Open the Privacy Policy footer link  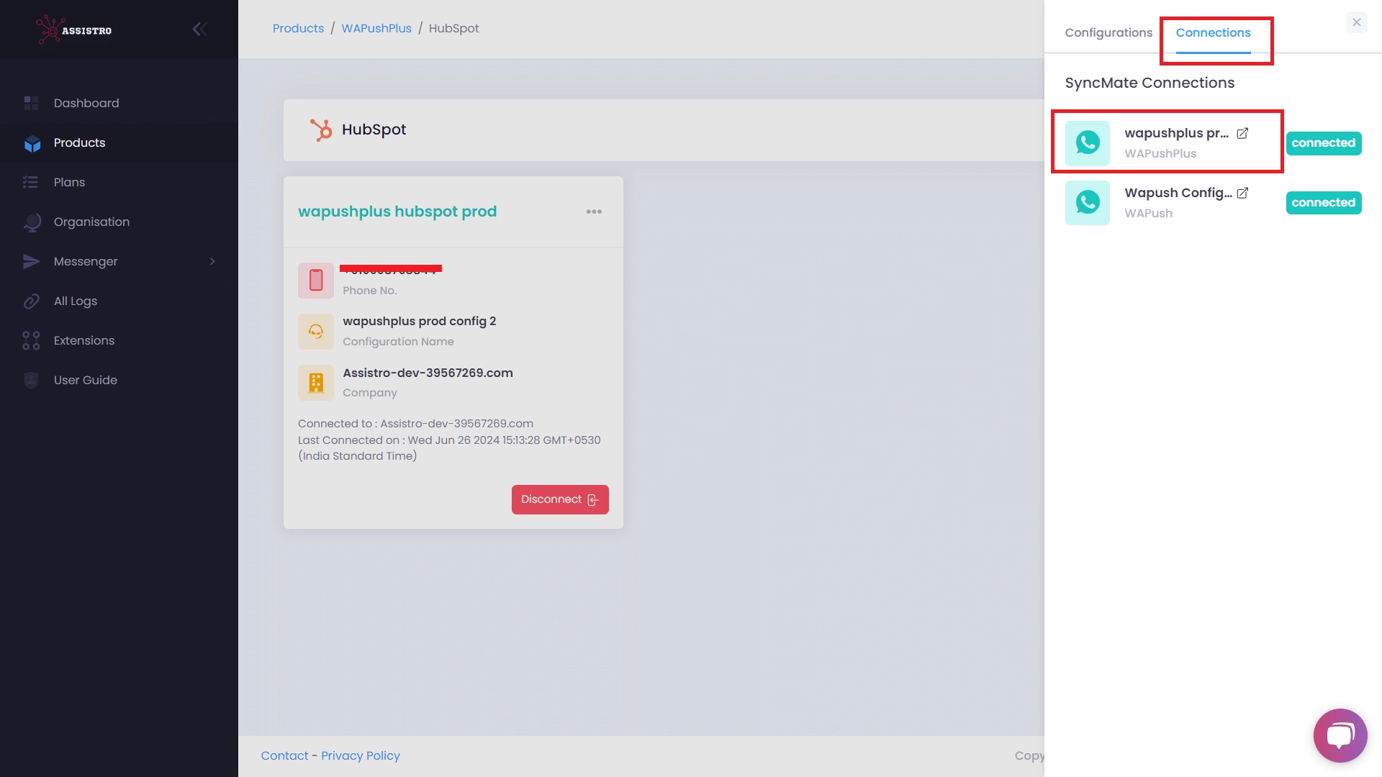tap(361, 755)
